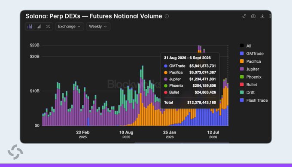Switch to the grouped bar chart icon
This screenshot has width=292, height=167.
click(x=39, y=27)
